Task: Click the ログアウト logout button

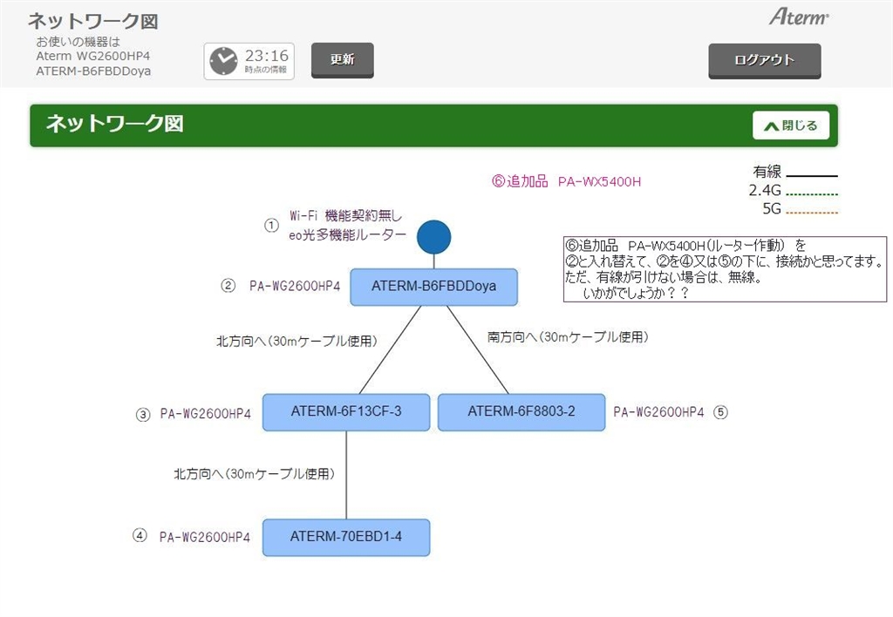Action: pos(764,60)
